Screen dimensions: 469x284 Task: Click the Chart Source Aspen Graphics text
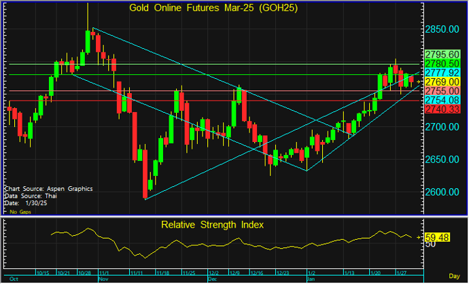[48, 188]
